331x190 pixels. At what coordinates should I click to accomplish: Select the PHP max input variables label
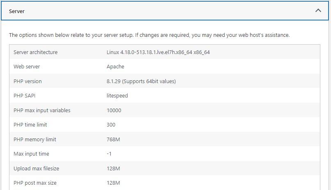point(42,111)
